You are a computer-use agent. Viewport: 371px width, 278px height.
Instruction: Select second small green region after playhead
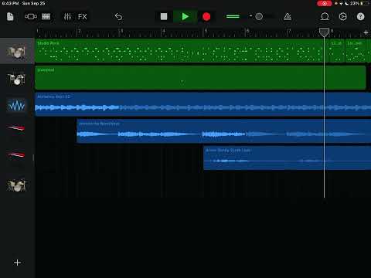coord(356,51)
